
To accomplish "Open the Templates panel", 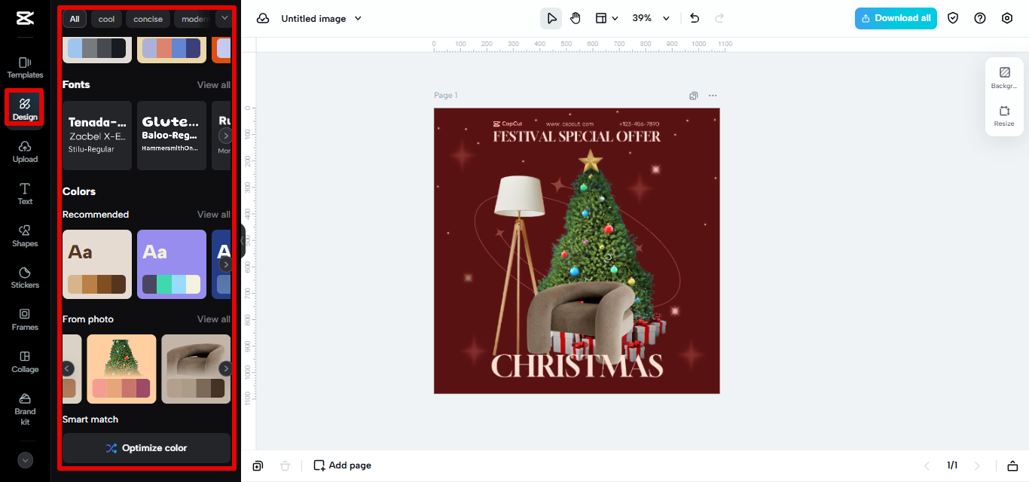I will [x=25, y=67].
